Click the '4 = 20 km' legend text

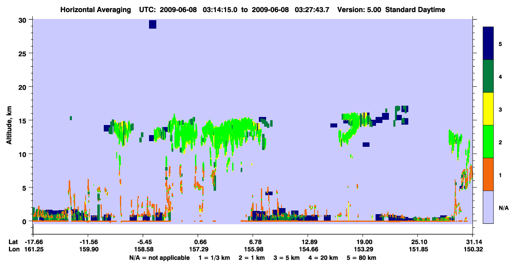323,258
